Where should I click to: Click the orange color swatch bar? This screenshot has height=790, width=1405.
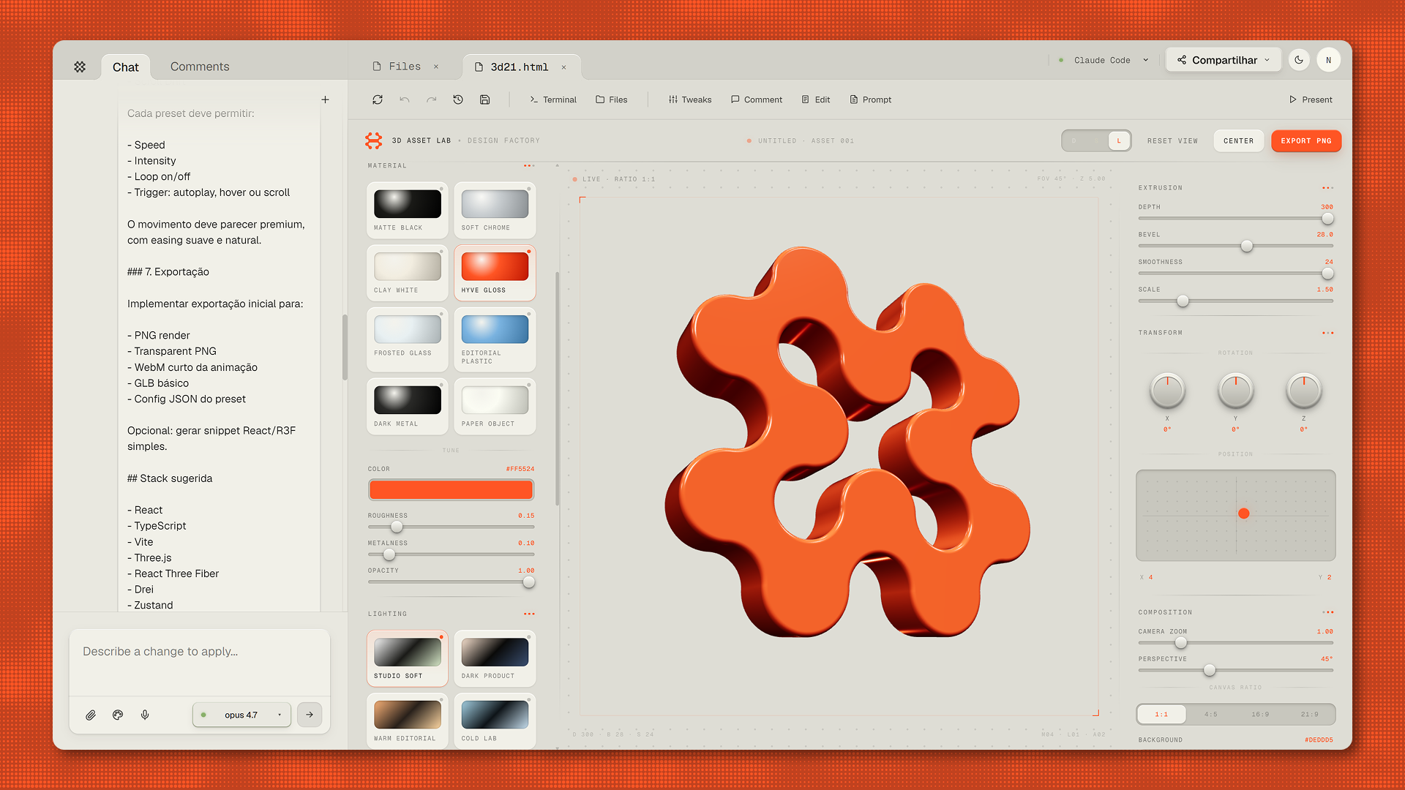pyautogui.click(x=451, y=490)
